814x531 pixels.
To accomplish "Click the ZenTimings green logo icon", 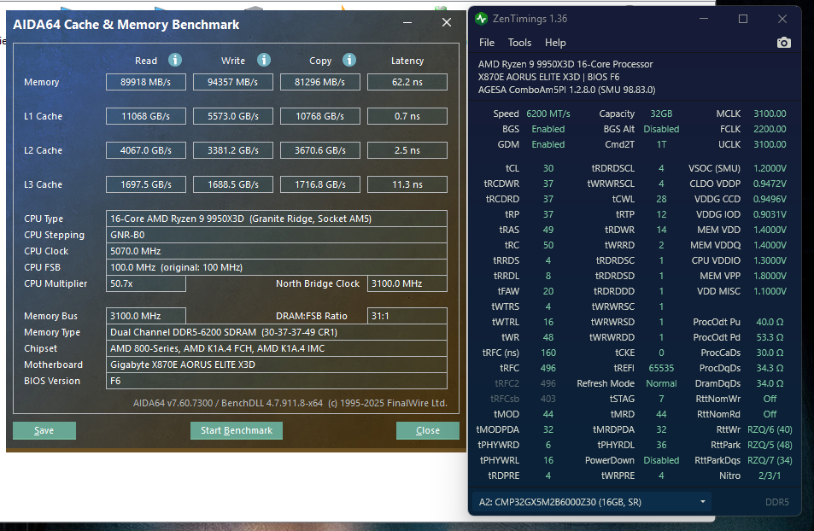I will point(482,19).
